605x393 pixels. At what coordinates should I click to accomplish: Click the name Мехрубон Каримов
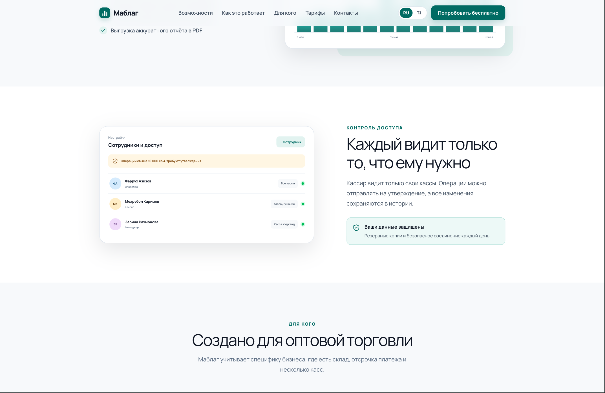point(142,201)
